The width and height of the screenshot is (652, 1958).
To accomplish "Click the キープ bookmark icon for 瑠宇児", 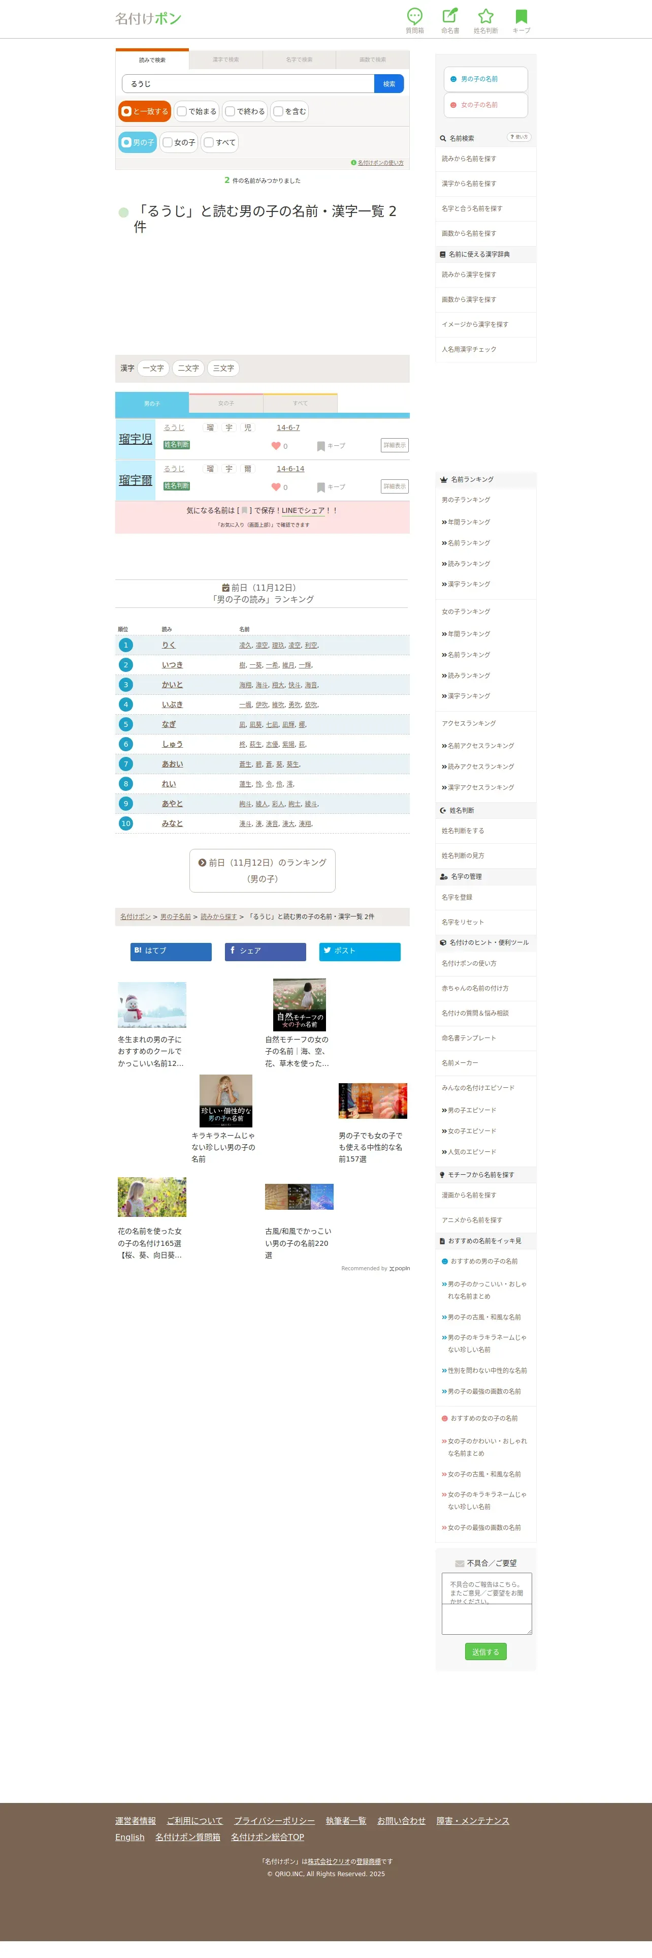I will coord(321,446).
